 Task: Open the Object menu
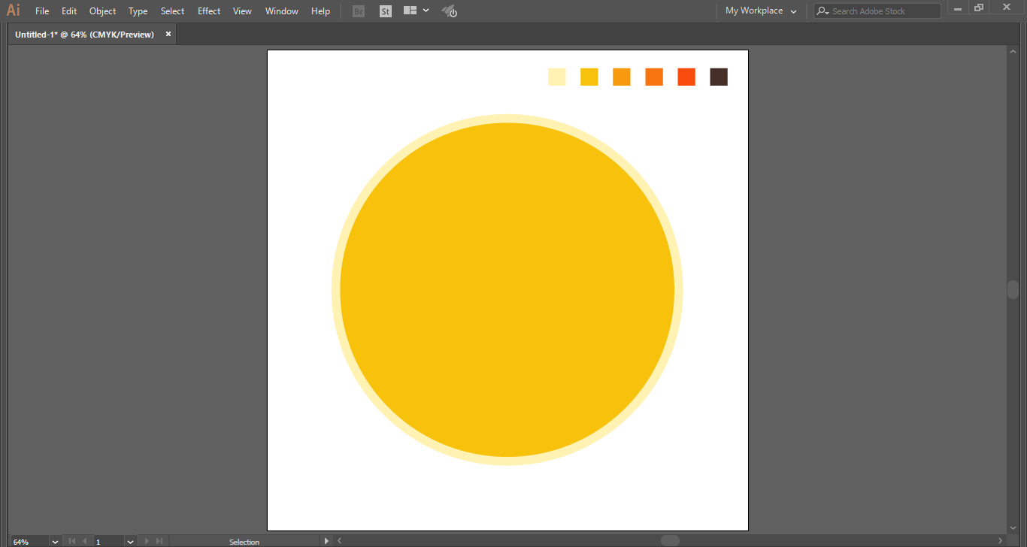102,11
